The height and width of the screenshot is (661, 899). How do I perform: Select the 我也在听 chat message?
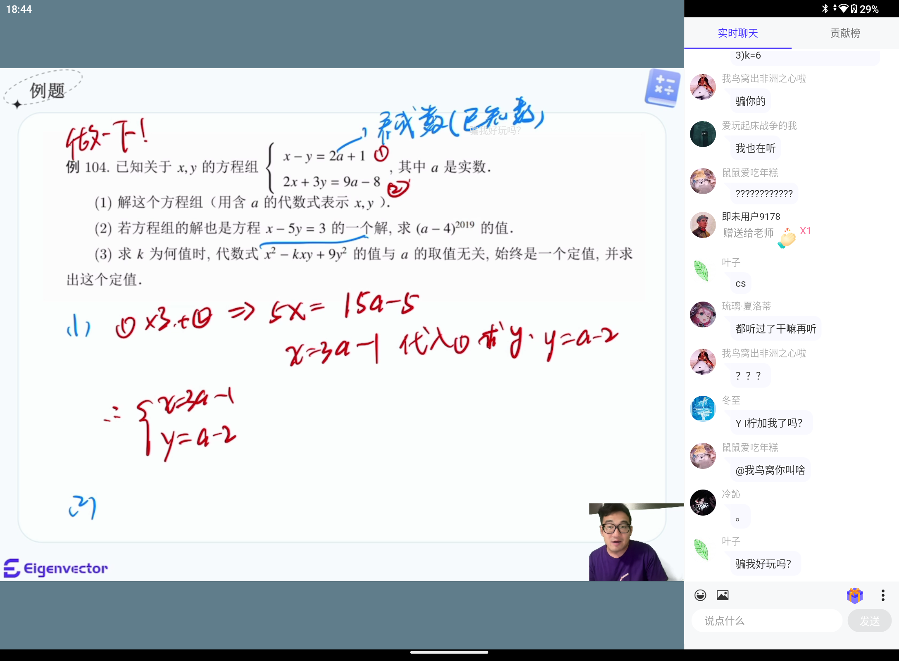tap(756, 148)
